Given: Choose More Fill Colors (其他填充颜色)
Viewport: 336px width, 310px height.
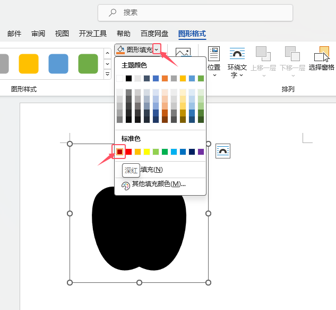Looking at the screenshot, I should pos(159,184).
